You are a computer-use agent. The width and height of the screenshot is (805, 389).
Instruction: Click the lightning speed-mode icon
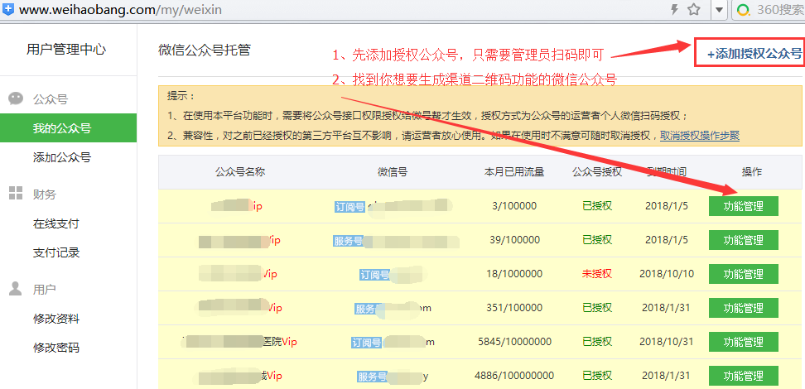pos(675,9)
